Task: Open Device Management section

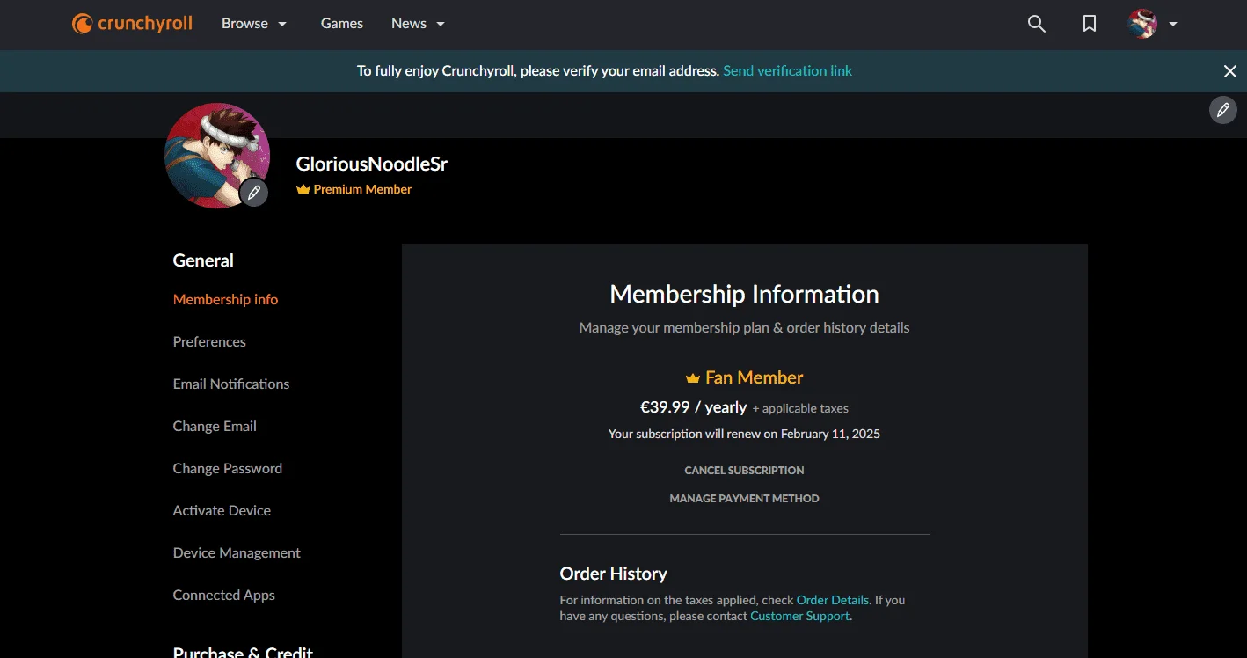Action: click(237, 552)
